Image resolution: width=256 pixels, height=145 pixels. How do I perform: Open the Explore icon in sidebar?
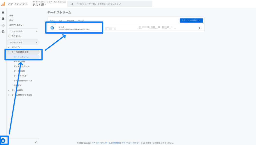3,25
